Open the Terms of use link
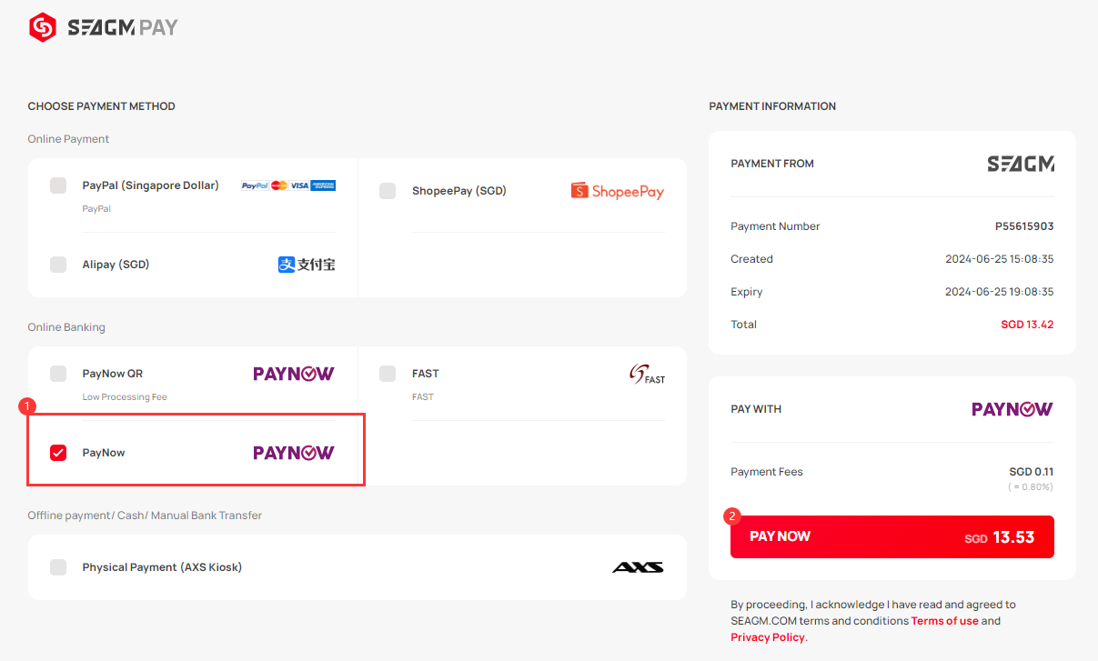 [x=945, y=621]
